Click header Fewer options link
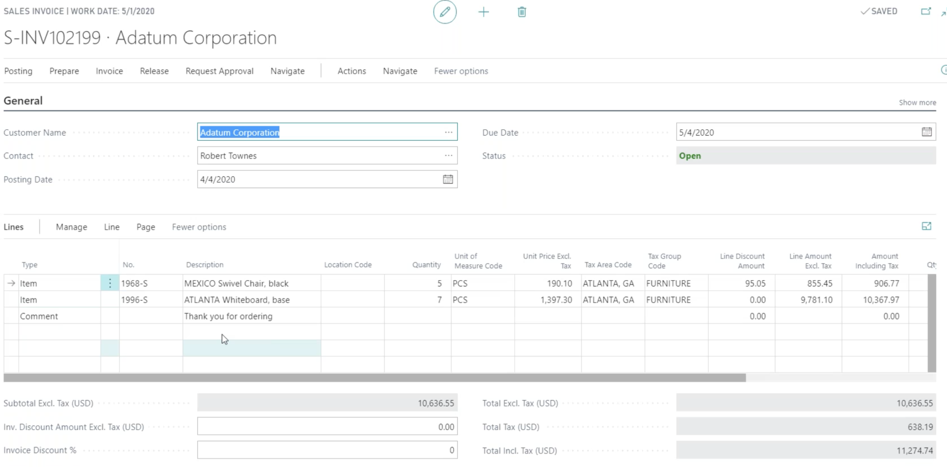 click(x=461, y=71)
